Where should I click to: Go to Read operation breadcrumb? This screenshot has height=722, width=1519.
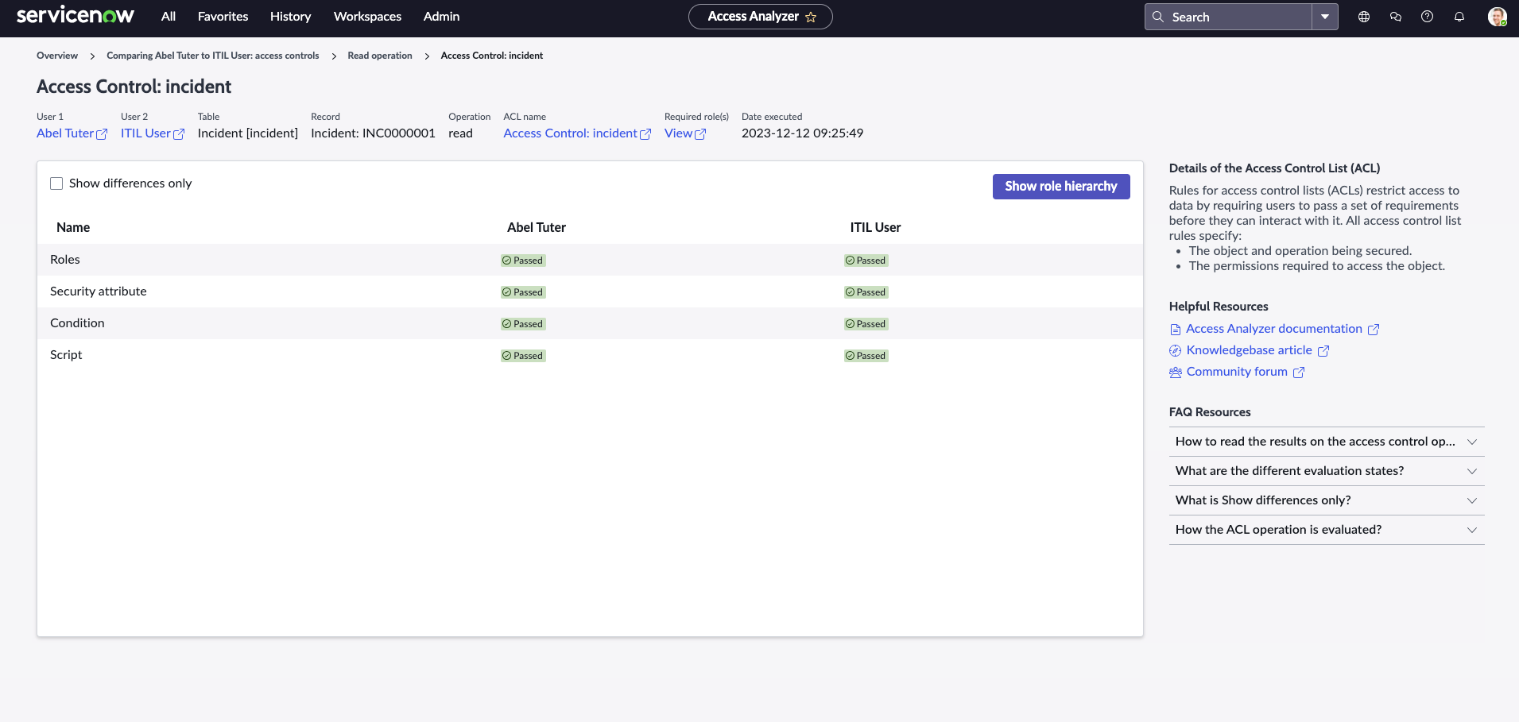(380, 56)
